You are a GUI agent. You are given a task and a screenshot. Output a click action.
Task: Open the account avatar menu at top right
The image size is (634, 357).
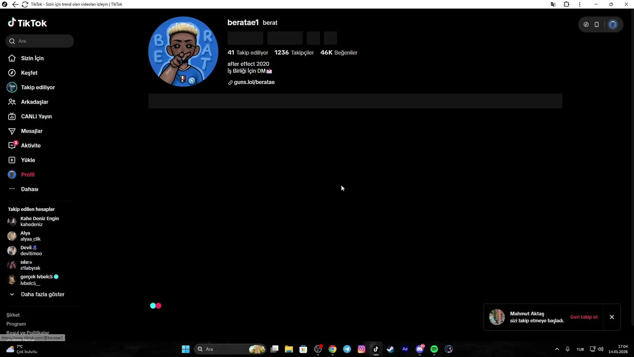click(613, 24)
